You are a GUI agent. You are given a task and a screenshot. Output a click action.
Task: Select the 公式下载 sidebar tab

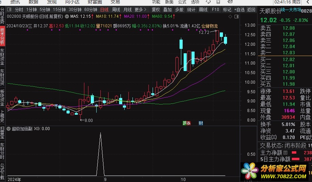click(x=2, y=171)
